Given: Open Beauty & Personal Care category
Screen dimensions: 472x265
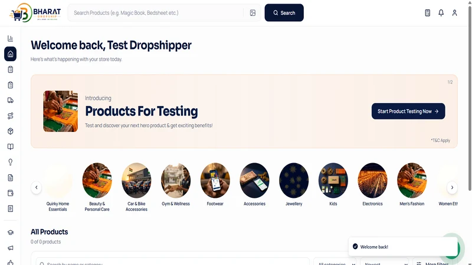Looking at the screenshot, I should (97, 187).
